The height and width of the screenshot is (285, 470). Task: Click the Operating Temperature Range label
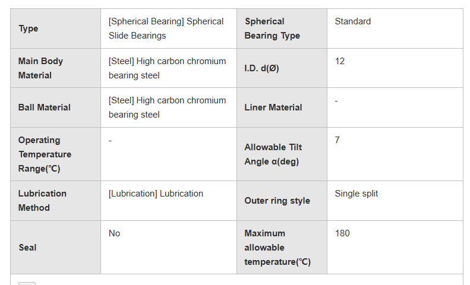(45, 154)
